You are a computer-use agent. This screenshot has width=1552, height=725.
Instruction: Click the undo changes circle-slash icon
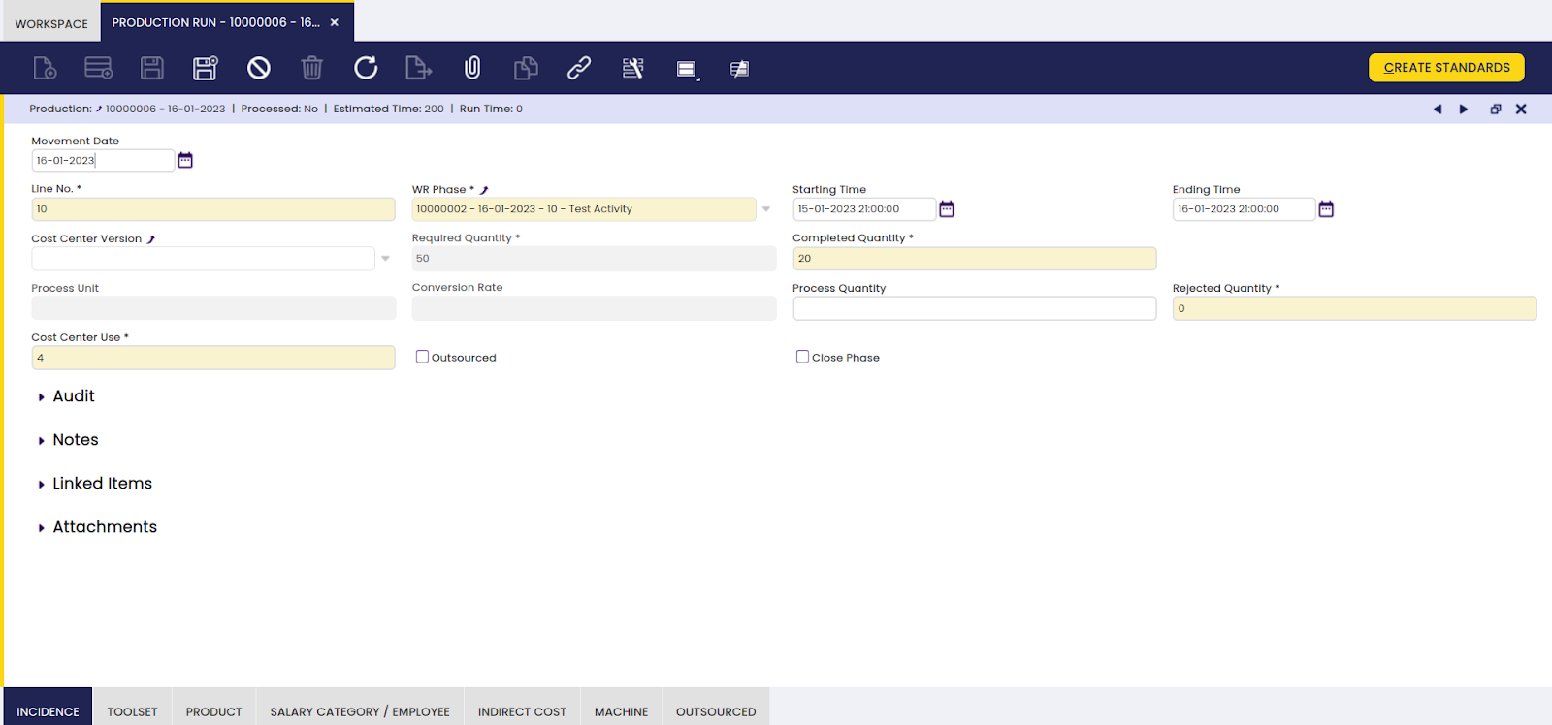(x=258, y=68)
